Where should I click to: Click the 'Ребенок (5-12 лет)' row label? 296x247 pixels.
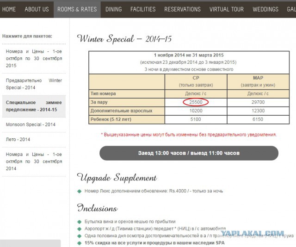coord(111,119)
